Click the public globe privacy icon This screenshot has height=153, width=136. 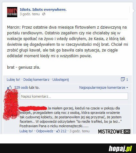point(44,14)
